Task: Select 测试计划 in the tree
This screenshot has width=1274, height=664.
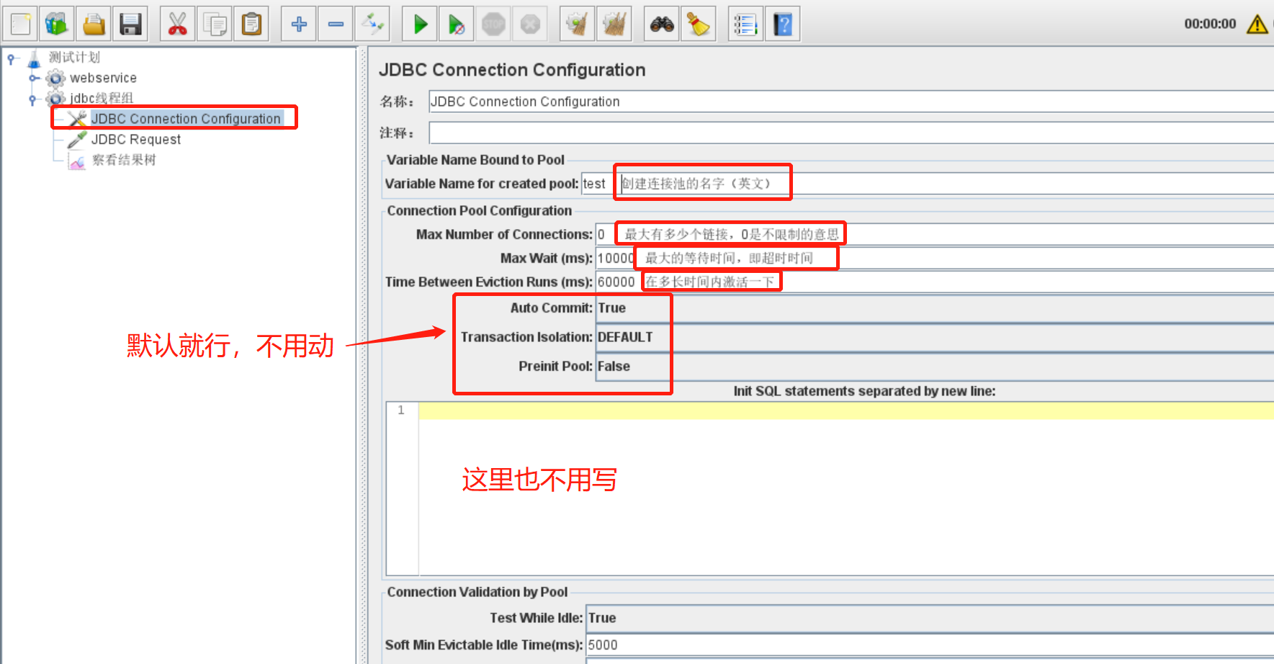Action: [74, 58]
